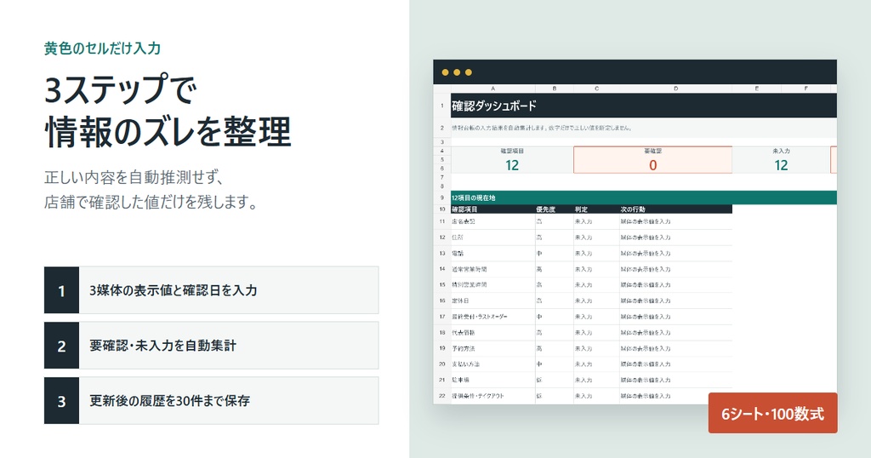Select the 電話 cell
The width and height of the screenshot is (871, 458).
(493, 253)
